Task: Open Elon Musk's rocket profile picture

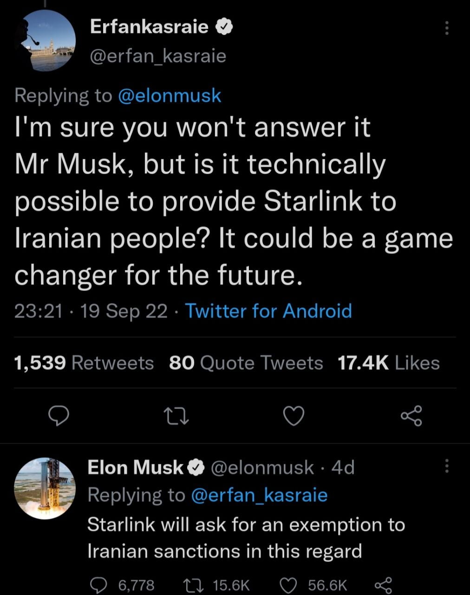Action: coord(45,488)
